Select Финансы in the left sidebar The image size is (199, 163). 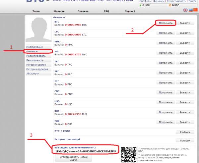32,52
